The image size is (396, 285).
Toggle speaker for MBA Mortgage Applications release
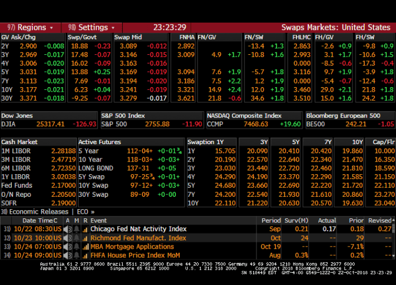68,247
